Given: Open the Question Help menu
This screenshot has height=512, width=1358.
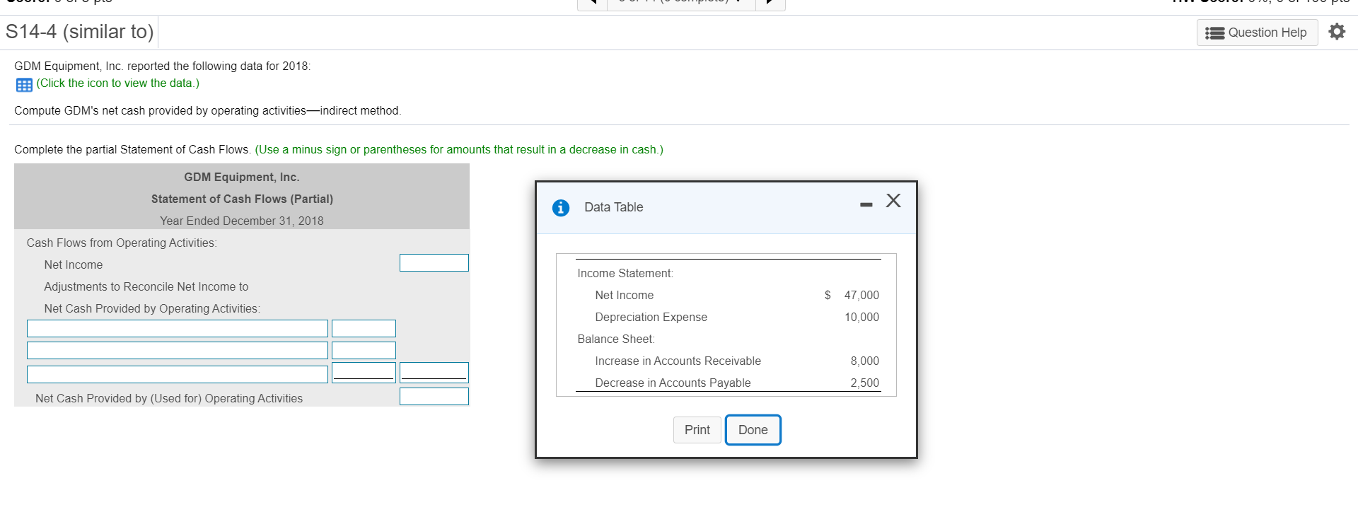Looking at the screenshot, I should (1257, 33).
